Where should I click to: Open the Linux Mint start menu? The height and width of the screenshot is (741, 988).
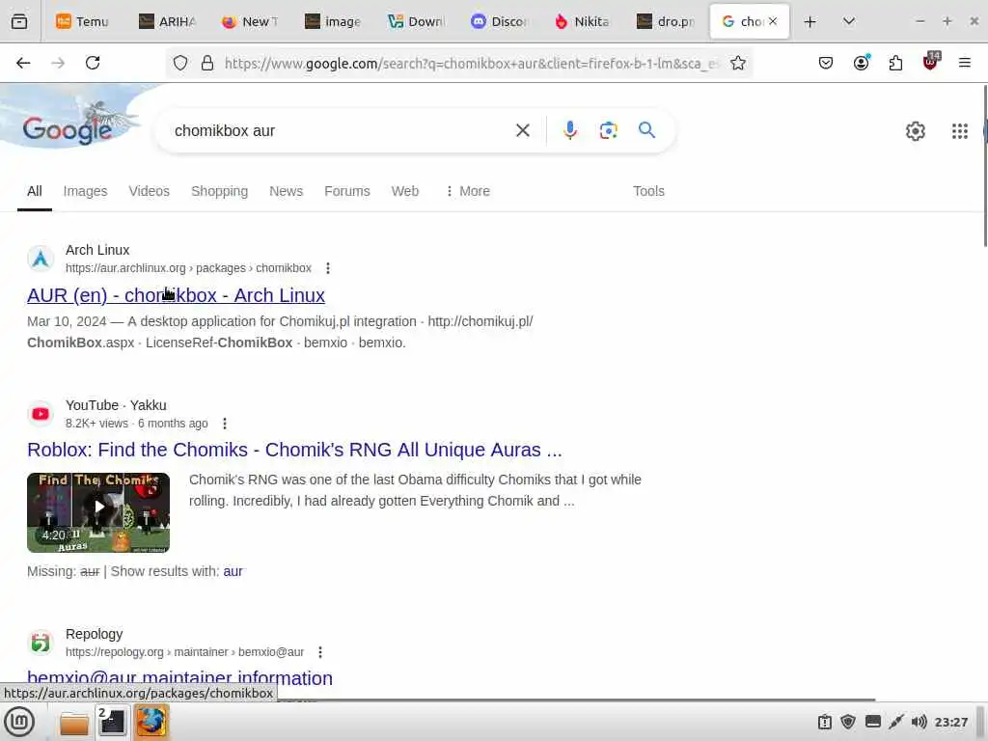click(x=19, y=722)
